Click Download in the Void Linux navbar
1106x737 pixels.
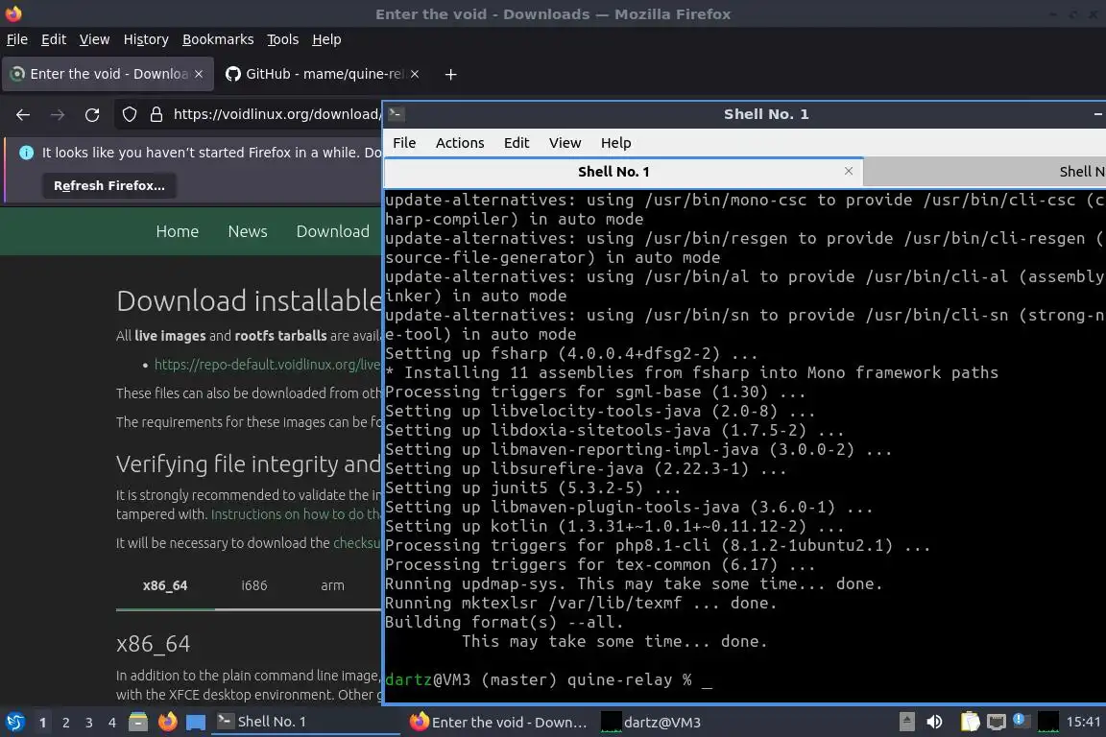click(333, 231)
